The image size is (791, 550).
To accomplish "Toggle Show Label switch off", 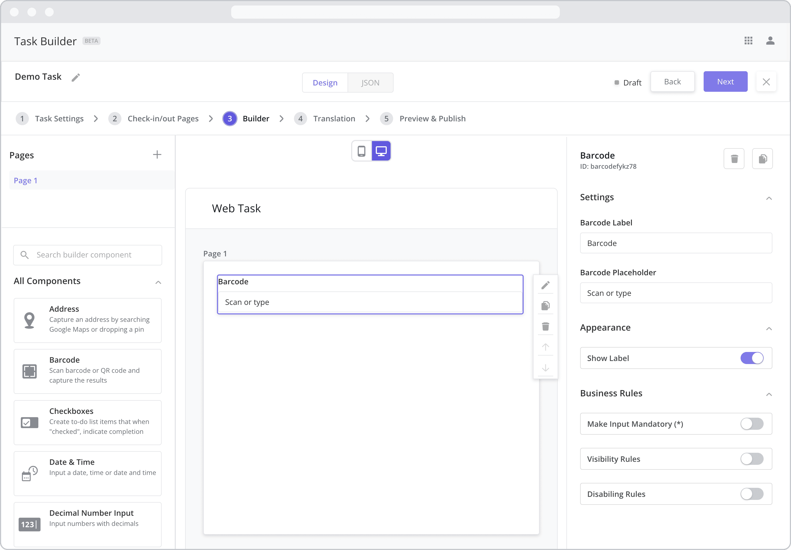I will [752, 358].
